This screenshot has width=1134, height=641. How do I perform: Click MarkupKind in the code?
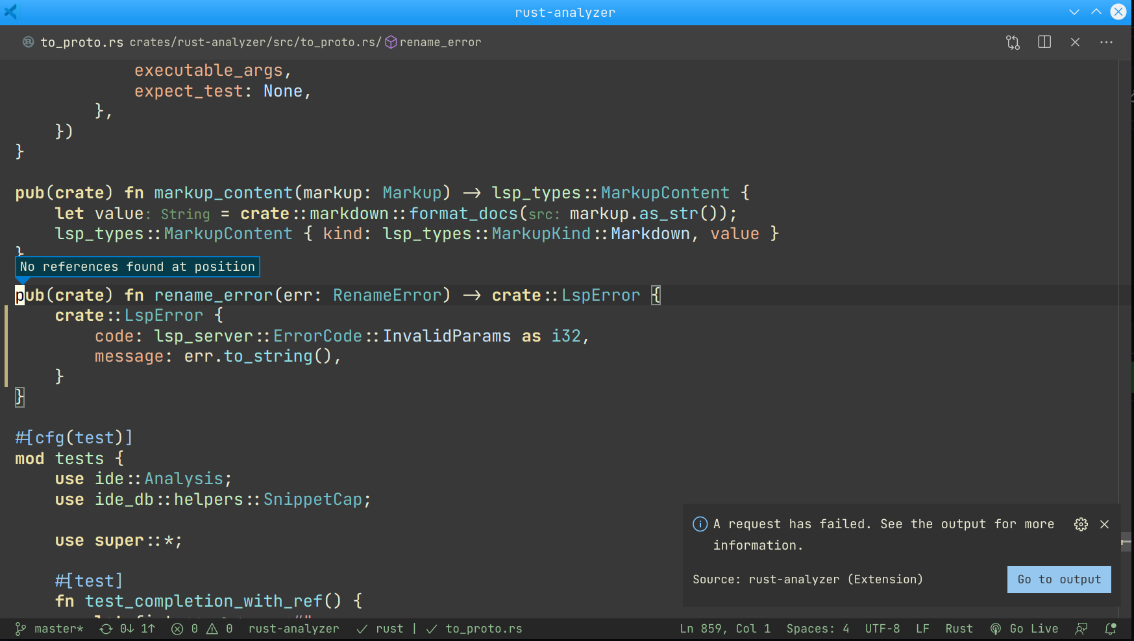(x=541, y=234)
